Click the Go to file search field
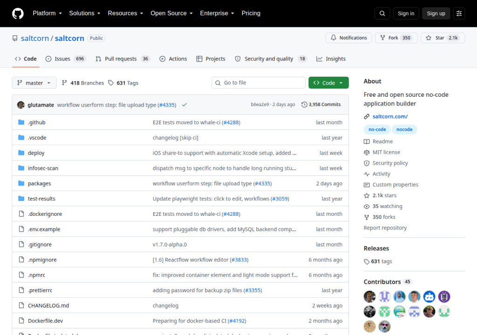The height and width of the screenshot is (335, 477). (258, 83)
